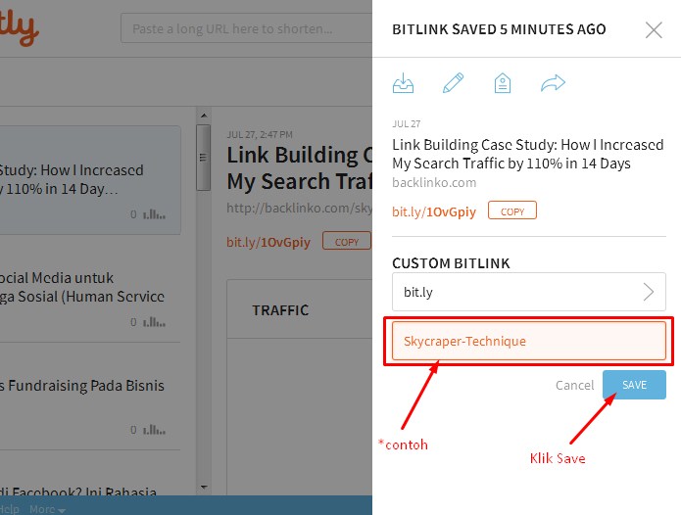681x515 pixels.
Task: Click the CUSTOM BITLINK heading
Action: pyautogui.click(x=451, y=263)
